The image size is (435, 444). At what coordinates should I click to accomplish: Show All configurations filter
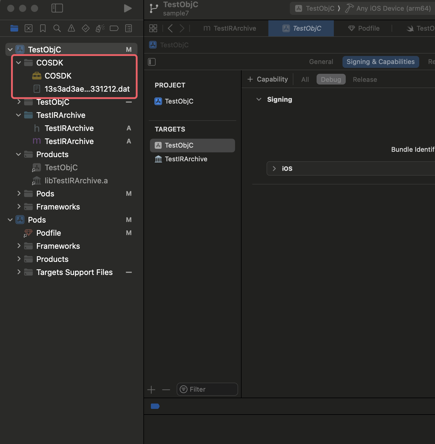click(305, 79)
